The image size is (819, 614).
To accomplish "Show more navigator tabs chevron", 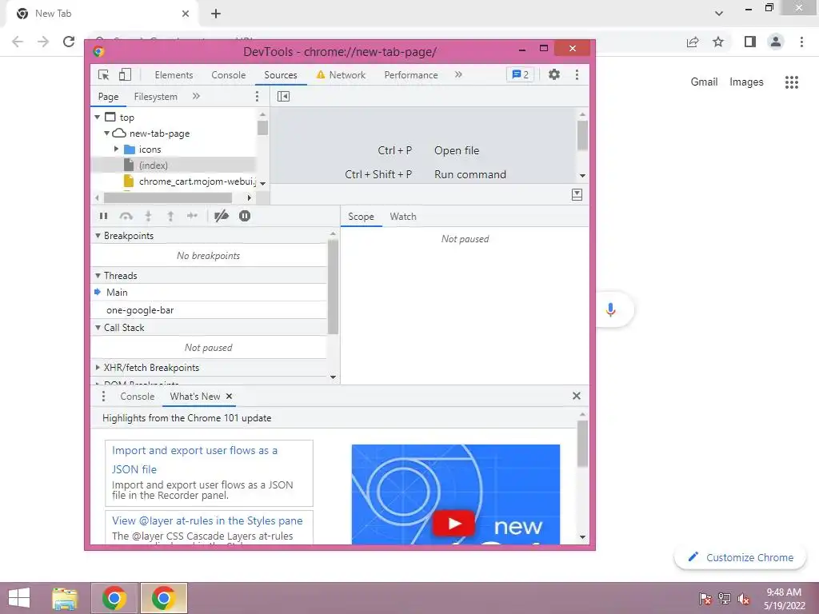I will point(196,96).
